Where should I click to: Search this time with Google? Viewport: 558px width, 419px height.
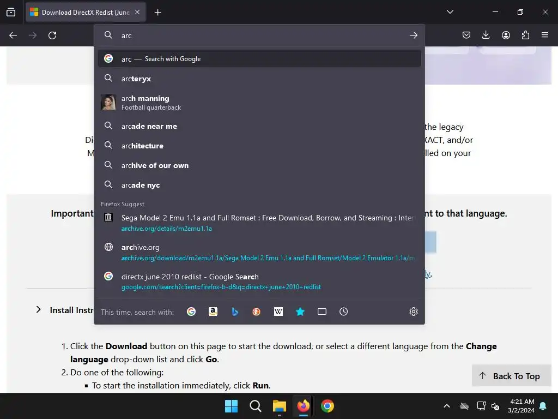[x=191, y=312]
